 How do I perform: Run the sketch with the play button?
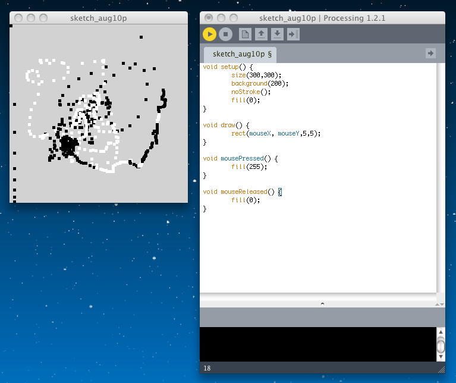[209, 34]
